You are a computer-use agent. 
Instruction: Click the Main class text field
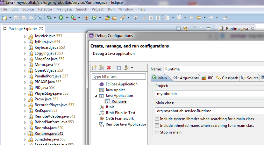(210, 111)
